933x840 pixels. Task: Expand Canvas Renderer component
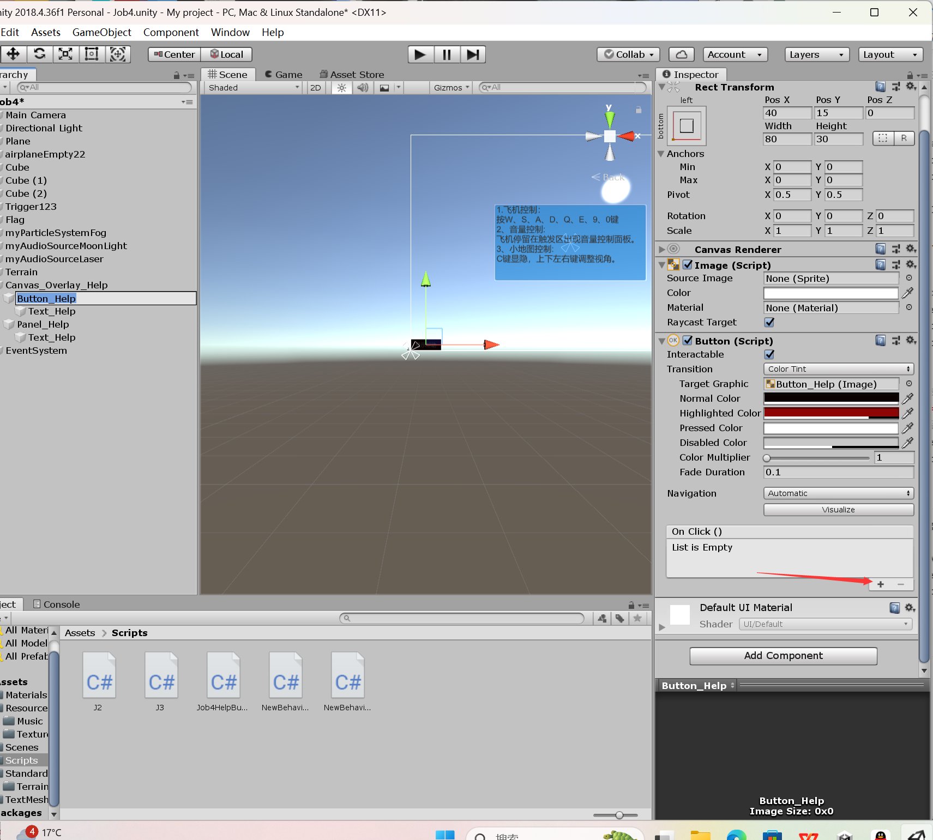[x=661, y=250]
